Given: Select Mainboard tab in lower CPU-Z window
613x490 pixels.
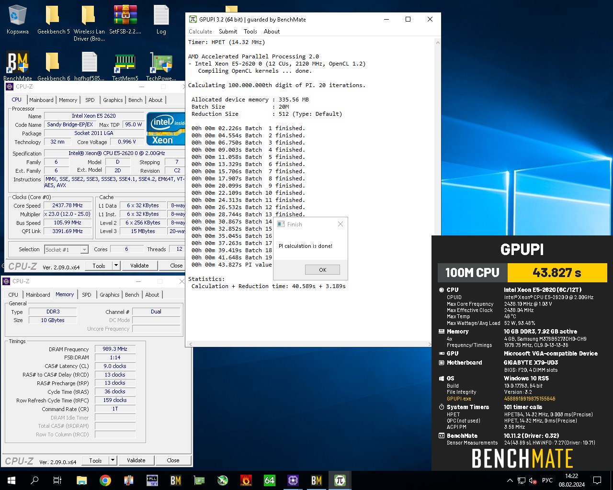Looking at the screenshot, I should coord(38,295).
